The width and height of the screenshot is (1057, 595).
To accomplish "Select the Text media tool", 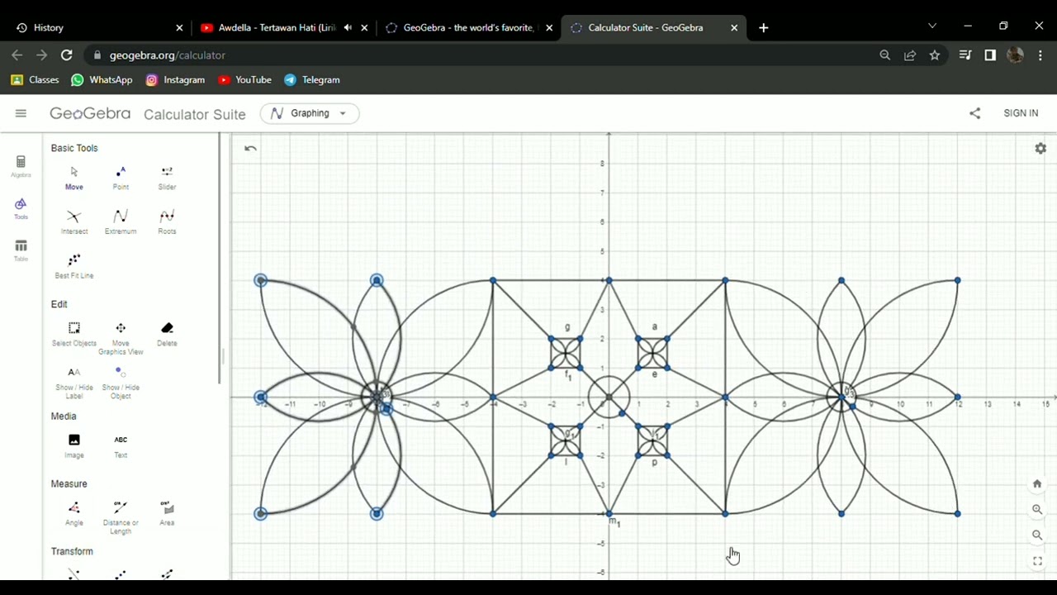I will click(121, 445).
